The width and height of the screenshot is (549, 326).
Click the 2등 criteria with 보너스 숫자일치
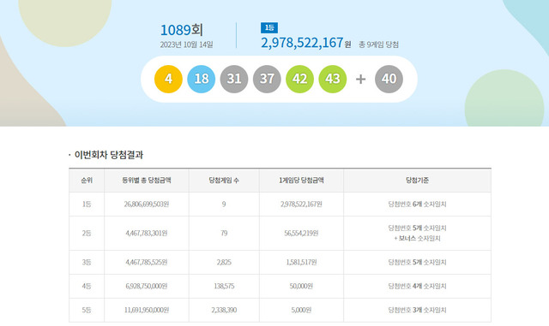tap(417, 233)
